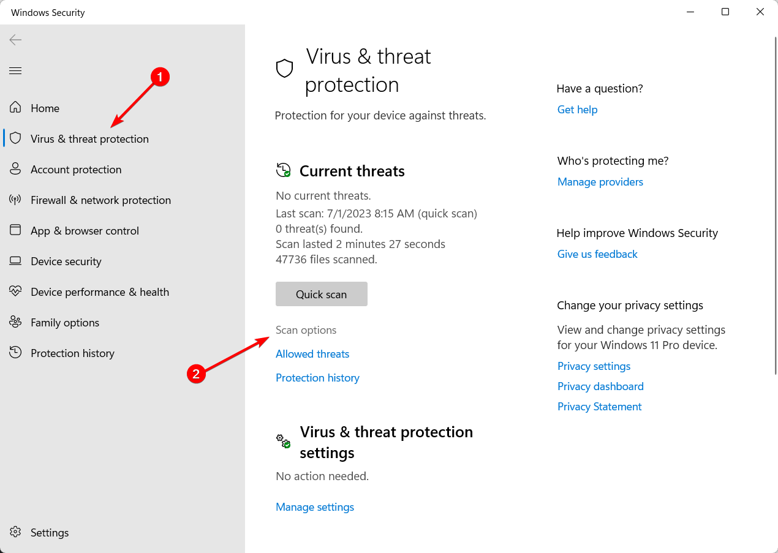
Task: Open App & browser control window icon
Action: point(15,230)
